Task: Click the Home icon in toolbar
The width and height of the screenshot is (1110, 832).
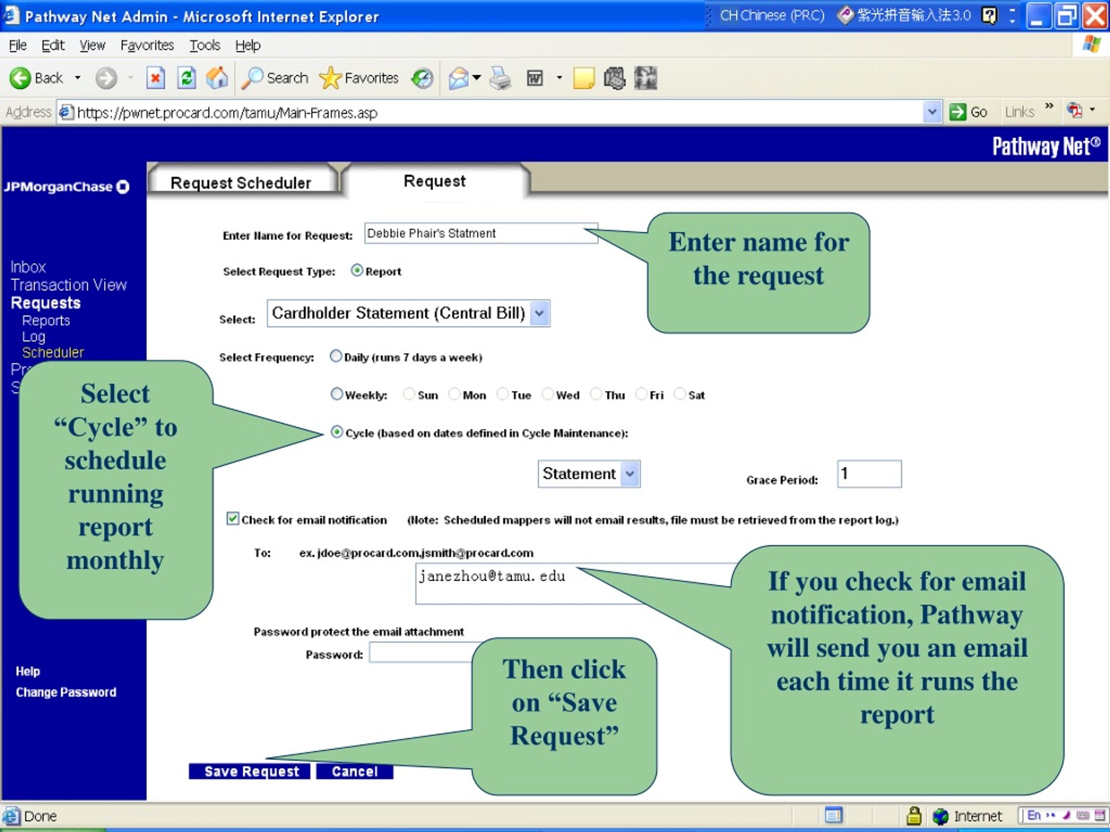Action: [x=217, y=78]
